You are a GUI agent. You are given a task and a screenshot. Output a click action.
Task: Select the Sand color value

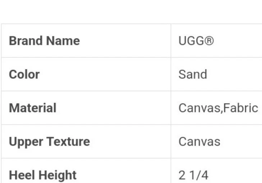pyautogui.click(x=193, y=74)
